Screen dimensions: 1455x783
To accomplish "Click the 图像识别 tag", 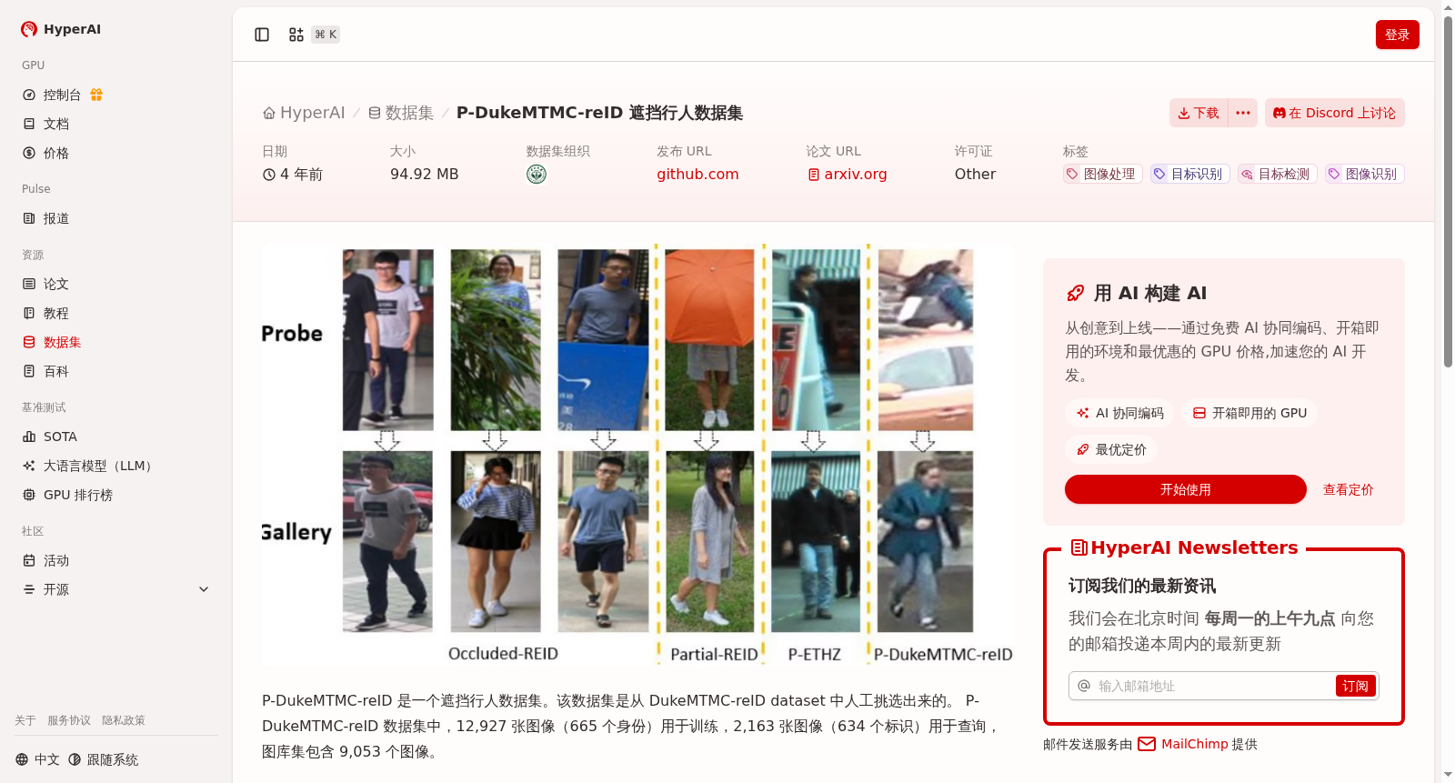I will pos(1363,174).
